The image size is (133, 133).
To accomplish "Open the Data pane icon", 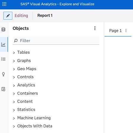I will (x=4, y=29).
